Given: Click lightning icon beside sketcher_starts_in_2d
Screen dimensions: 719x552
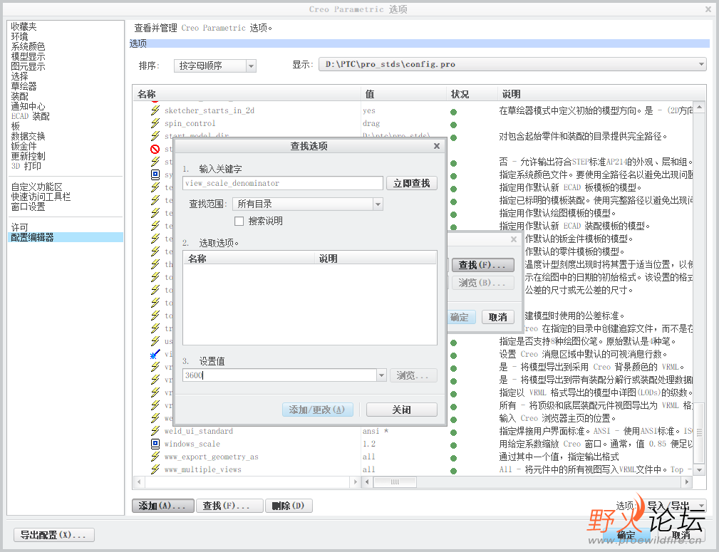Looking at the screenshot, I should point(155,110).
